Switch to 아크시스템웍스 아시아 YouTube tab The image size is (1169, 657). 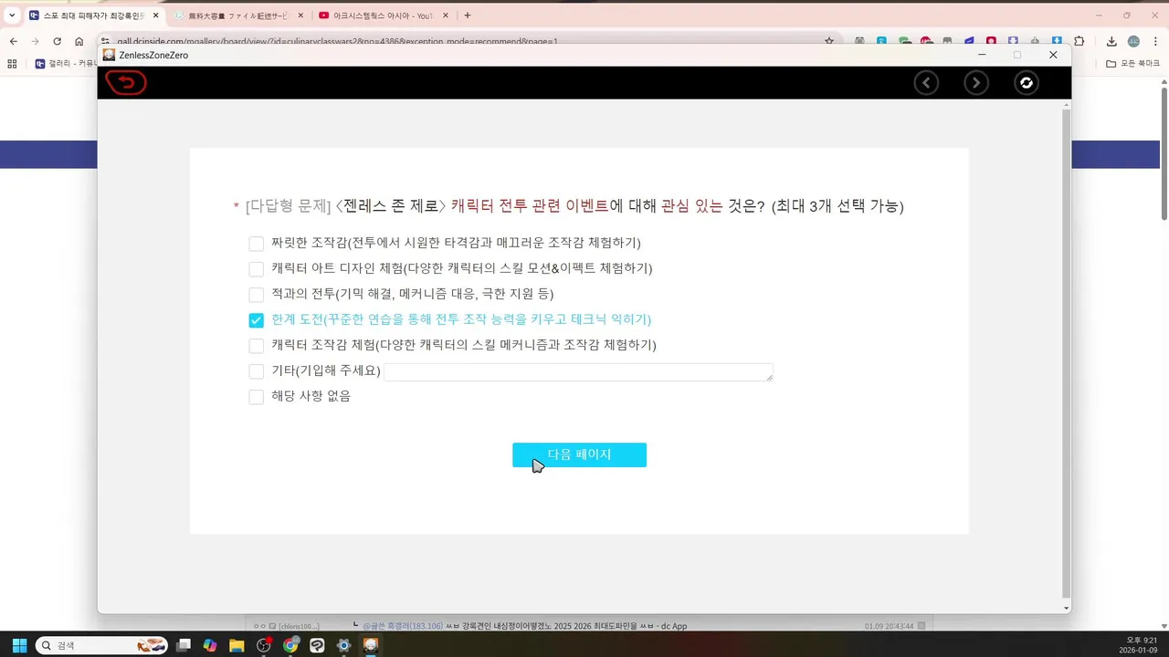tap(384, 16)
